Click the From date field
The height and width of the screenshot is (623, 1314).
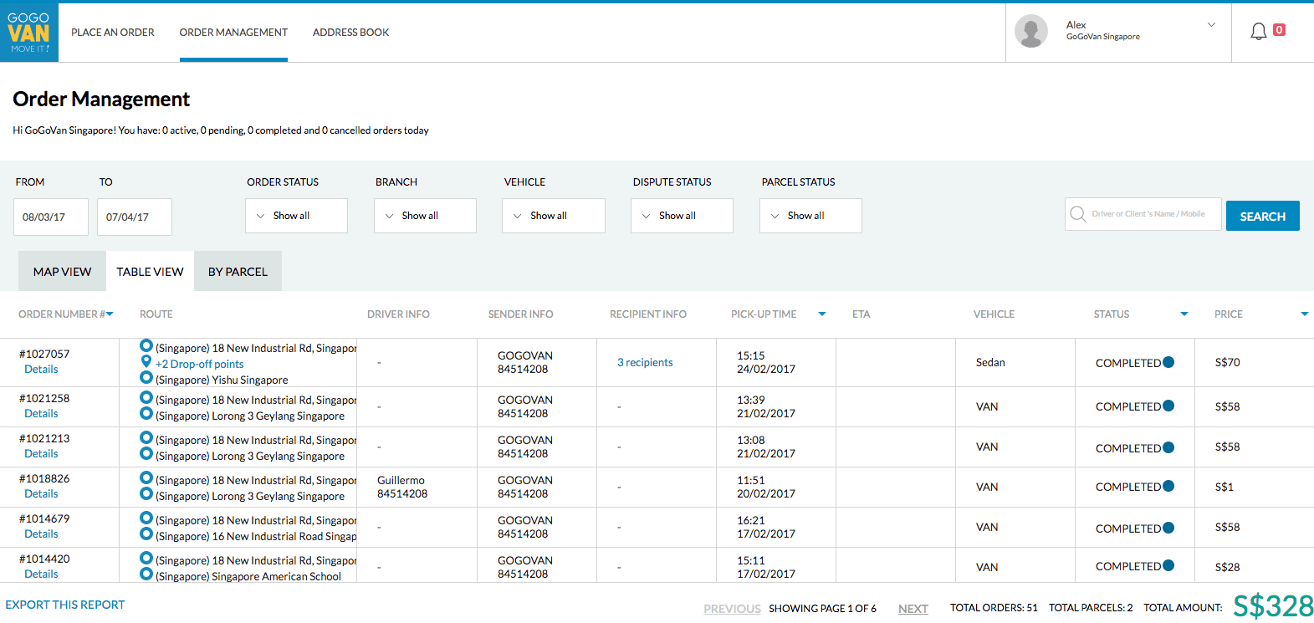coord(51,217)
